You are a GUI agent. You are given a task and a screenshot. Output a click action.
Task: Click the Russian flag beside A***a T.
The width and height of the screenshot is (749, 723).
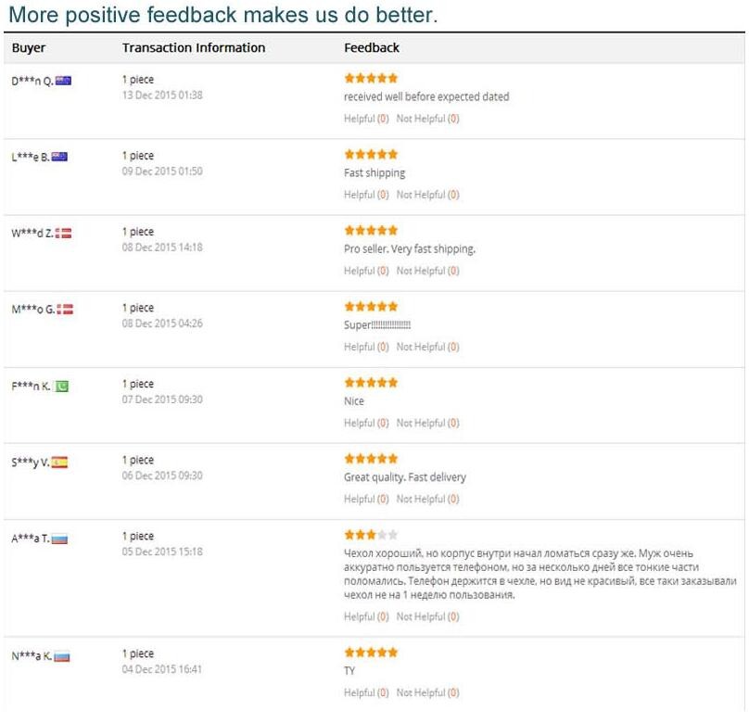[60, 539]
